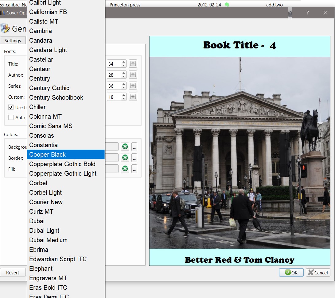Image resolution: width=335 pixels, height=298 pixels.
Task: Select Californian FB font
Action: [66, 12]
